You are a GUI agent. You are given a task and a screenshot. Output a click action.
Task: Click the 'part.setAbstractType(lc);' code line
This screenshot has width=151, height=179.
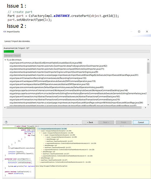[30, 20]
